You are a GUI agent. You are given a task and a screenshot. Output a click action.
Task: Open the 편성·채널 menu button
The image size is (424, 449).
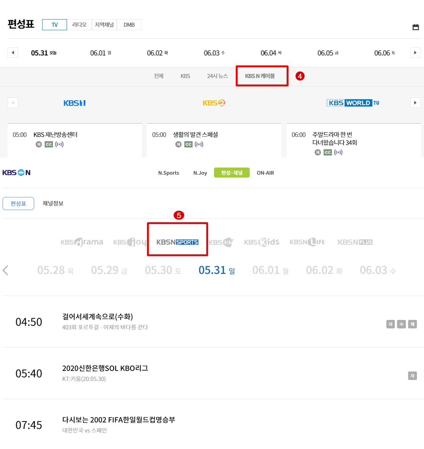(x=232, y=172)
